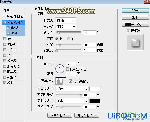Click the 深度 slider handle
Screen dimensions: 150x122
(x=58, y=33)
